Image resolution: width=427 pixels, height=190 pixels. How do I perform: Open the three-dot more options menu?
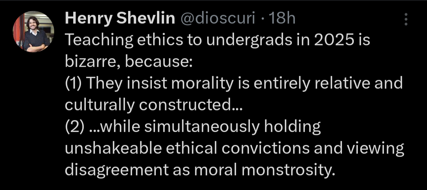[405, 19]
